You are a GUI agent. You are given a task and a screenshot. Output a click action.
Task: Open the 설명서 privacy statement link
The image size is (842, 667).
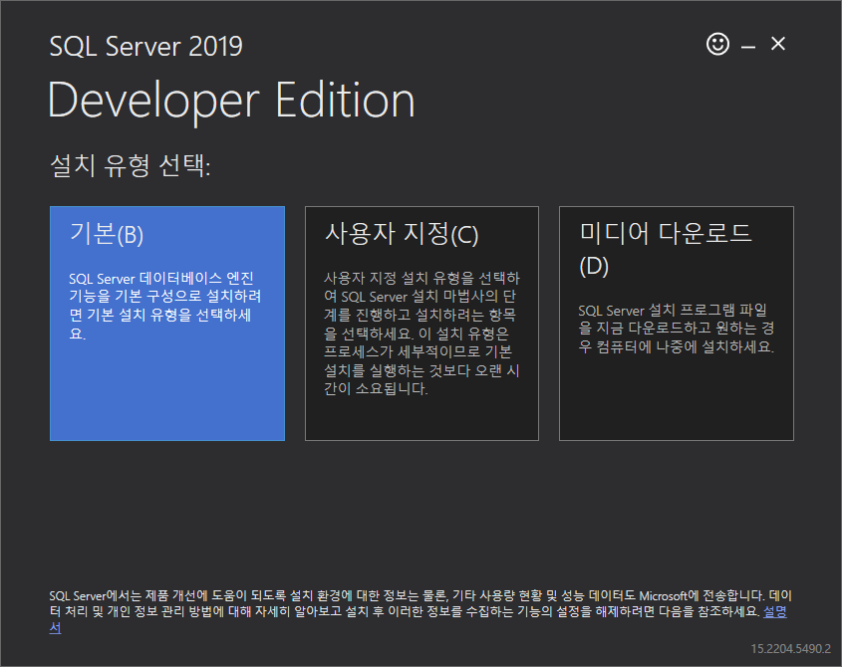775,611
